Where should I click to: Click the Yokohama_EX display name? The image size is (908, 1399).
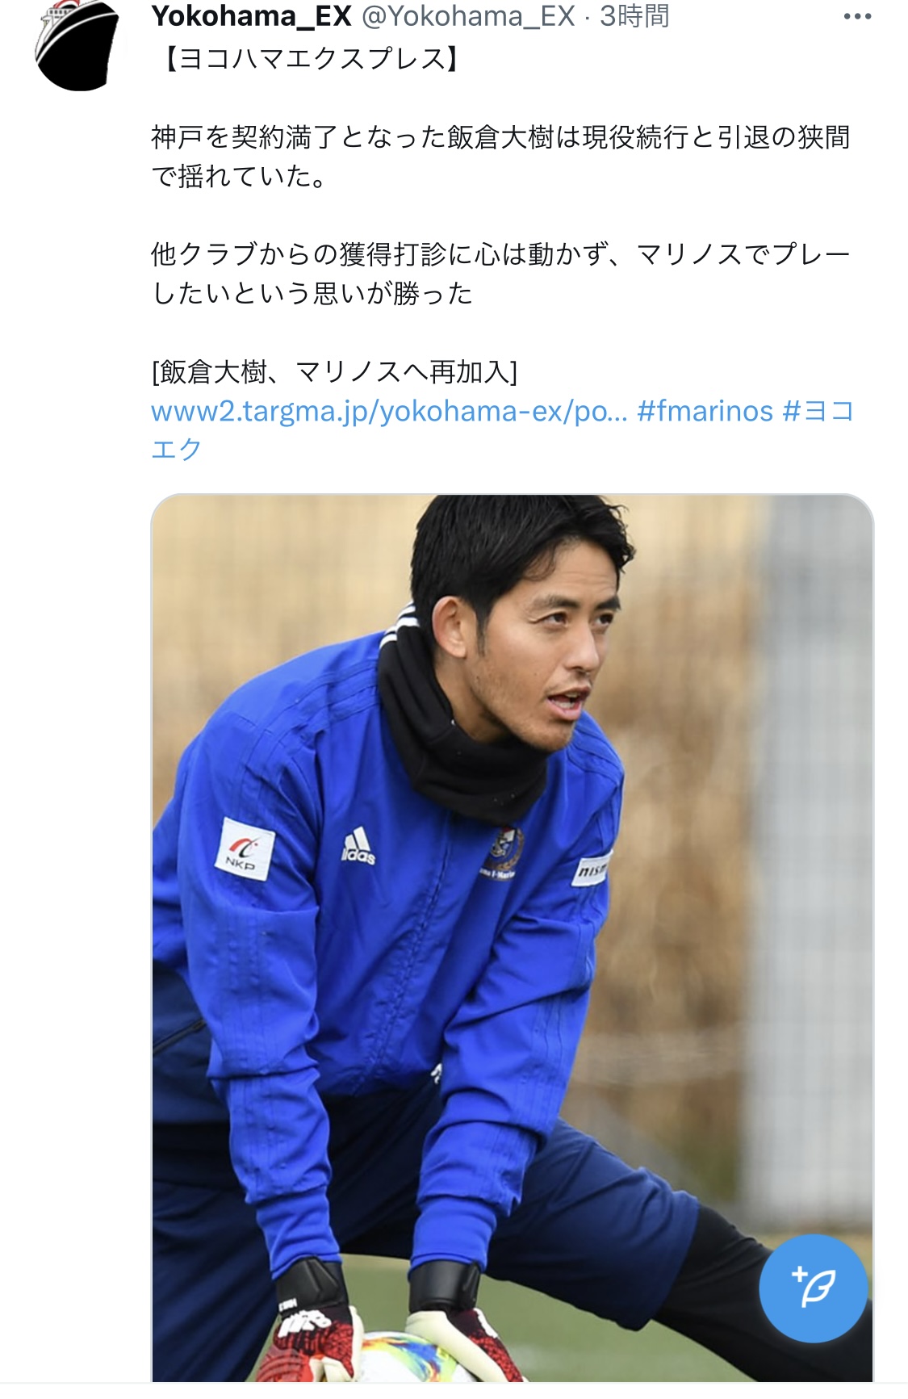click(x=251, y=16)
